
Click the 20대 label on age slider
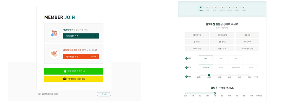(x=199, y=77)
